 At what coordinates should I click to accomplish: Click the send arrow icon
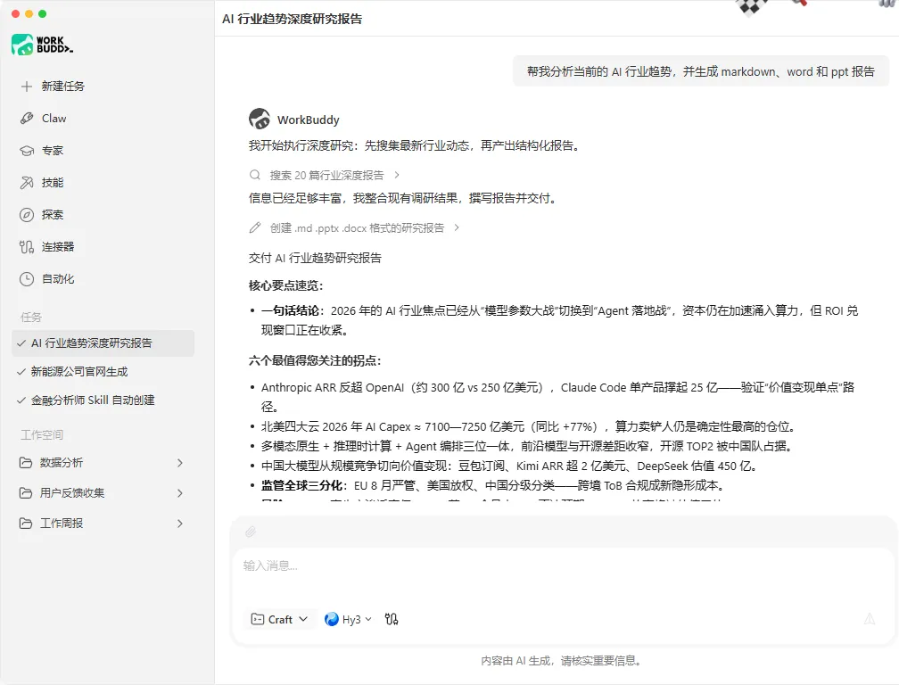point(870,619)
